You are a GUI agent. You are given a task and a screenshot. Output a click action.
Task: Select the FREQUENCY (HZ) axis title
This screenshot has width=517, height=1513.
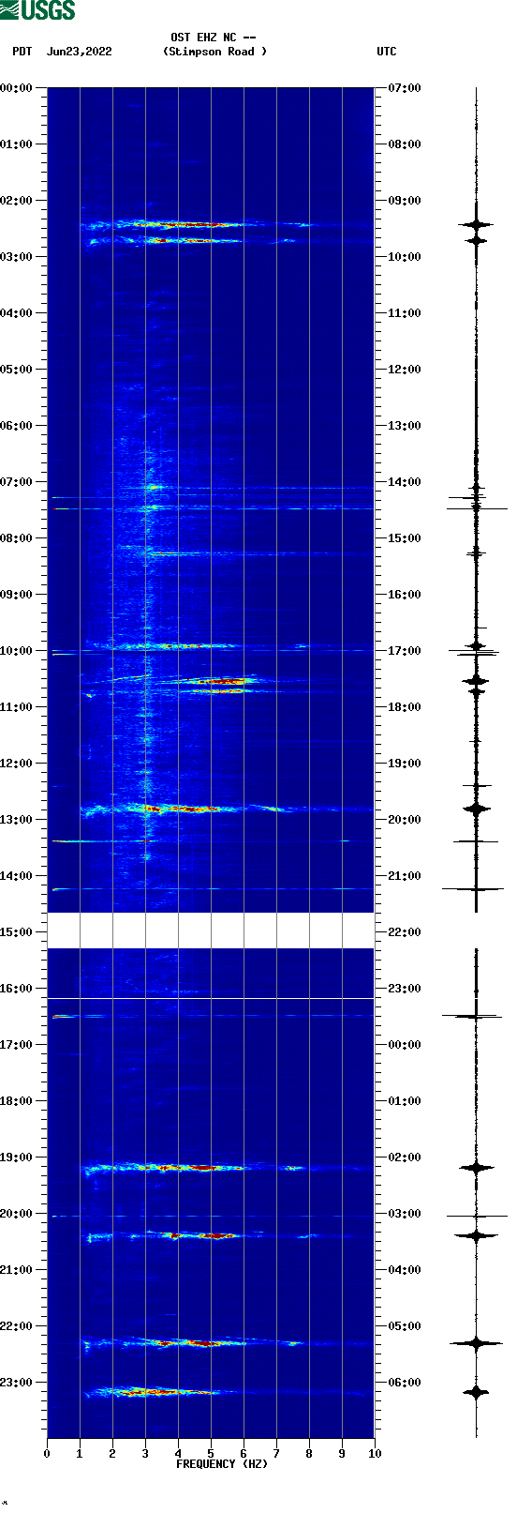[222, 1464]
